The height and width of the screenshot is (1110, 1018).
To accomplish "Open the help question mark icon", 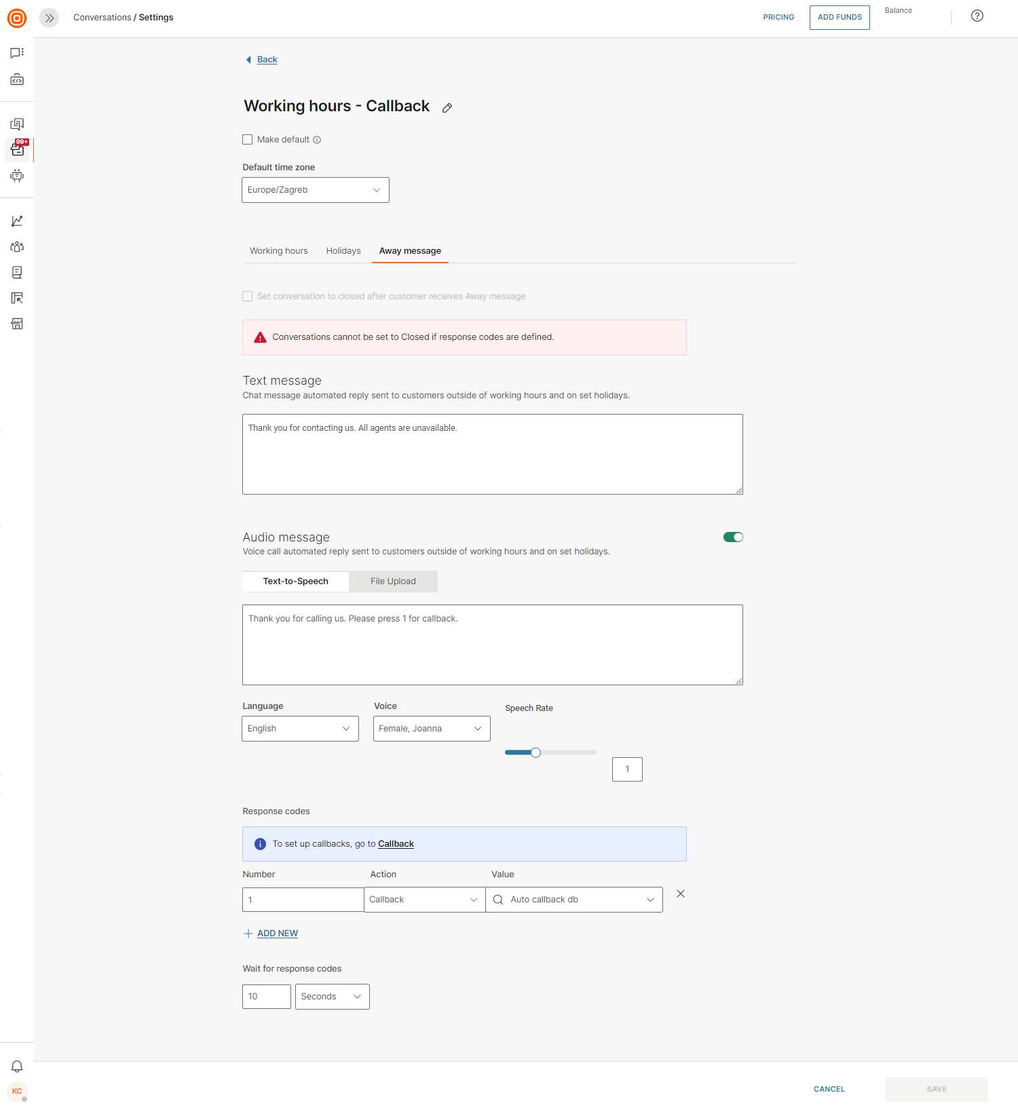I will (977, 16).
